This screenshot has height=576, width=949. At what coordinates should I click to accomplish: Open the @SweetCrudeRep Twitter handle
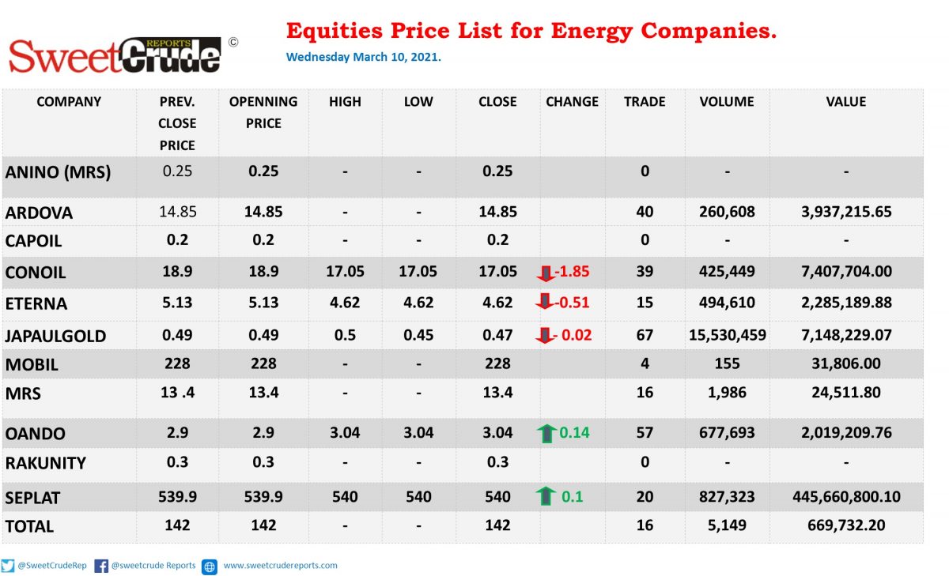coord(51,566)
